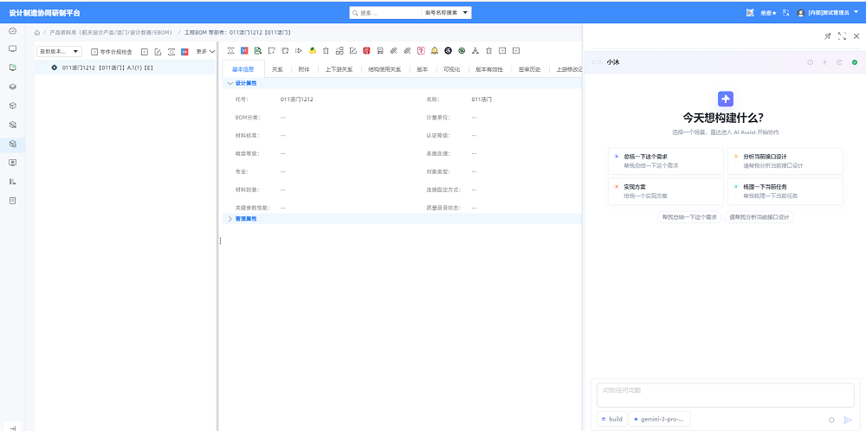
Task: Click the green circular toolbar icon
Action: 462,51
